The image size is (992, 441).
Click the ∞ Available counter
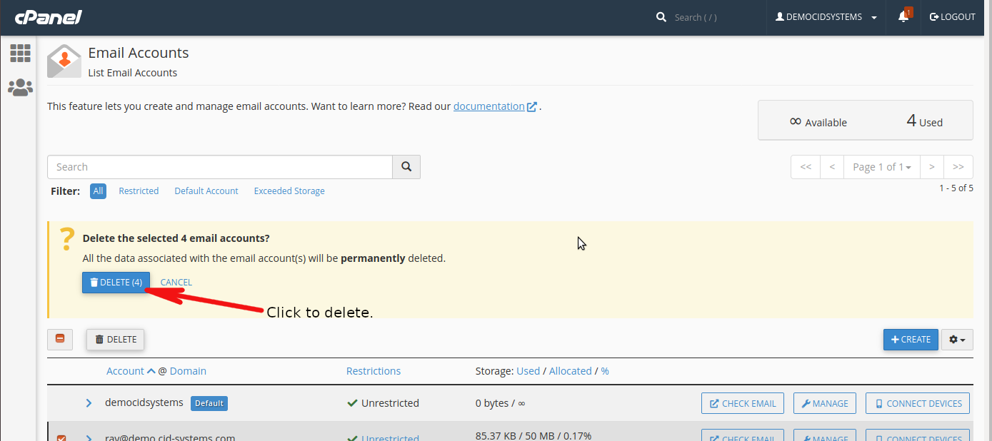818,122
